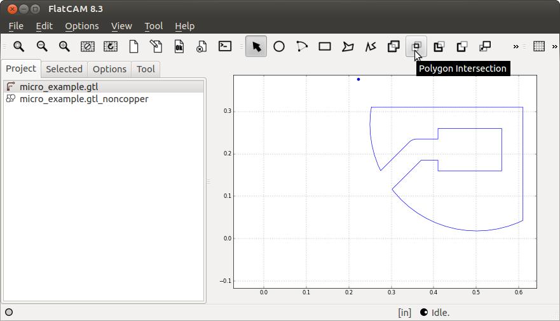
Task: Select the Add Circle drawing tool
Action: click(x=279, y=46)
